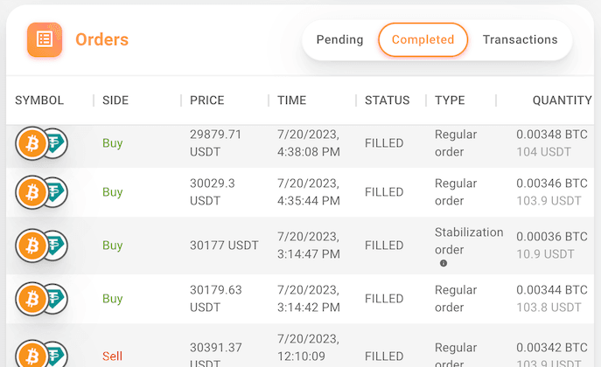Open the Transactions tab
Screen dimensions: 601x367
pyautogui.click(x=520, y=39)
